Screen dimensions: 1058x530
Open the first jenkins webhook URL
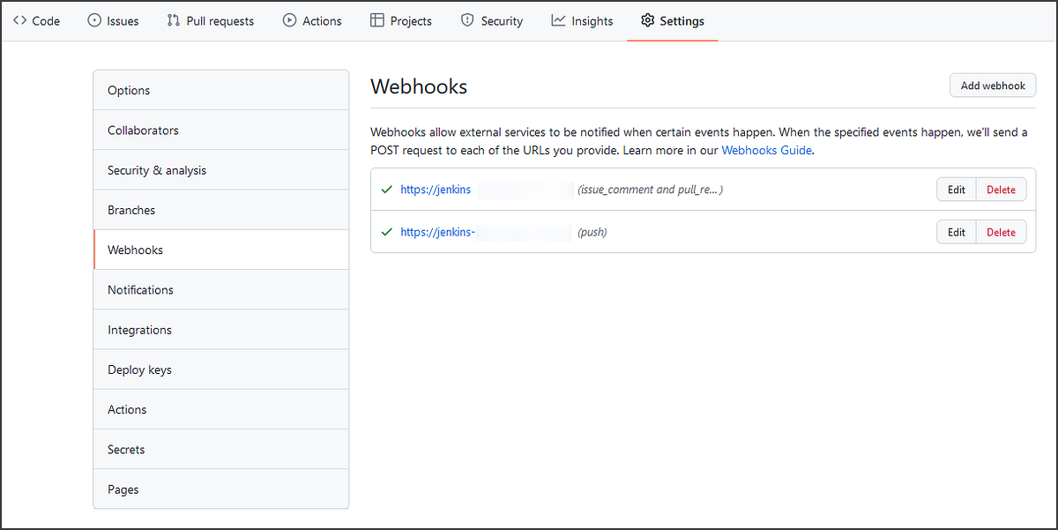pyautogui.click(x=436, y=189)
